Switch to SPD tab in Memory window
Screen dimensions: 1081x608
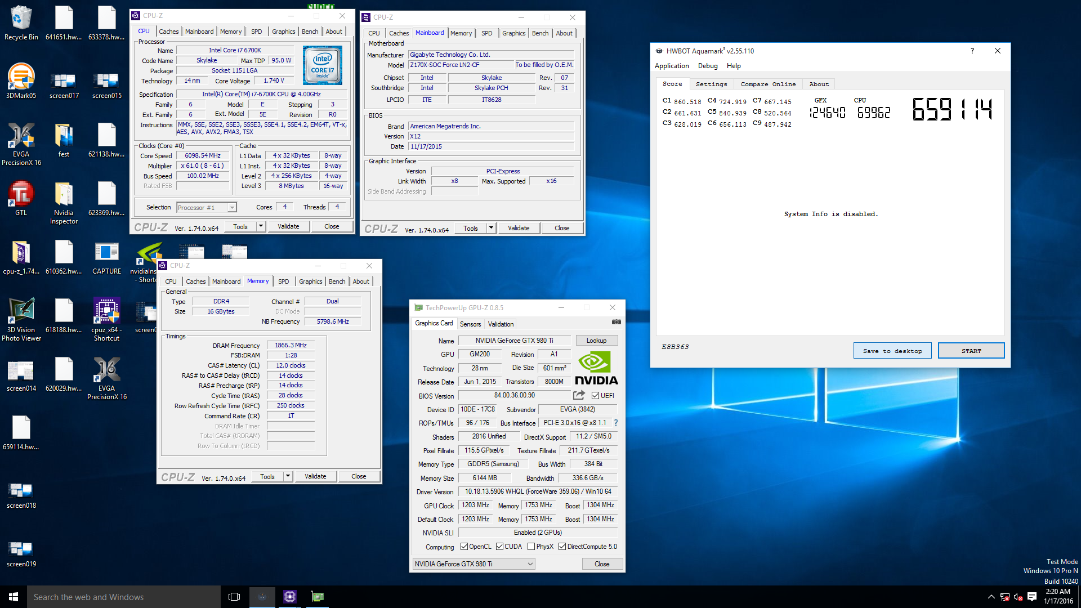point(284,281)
